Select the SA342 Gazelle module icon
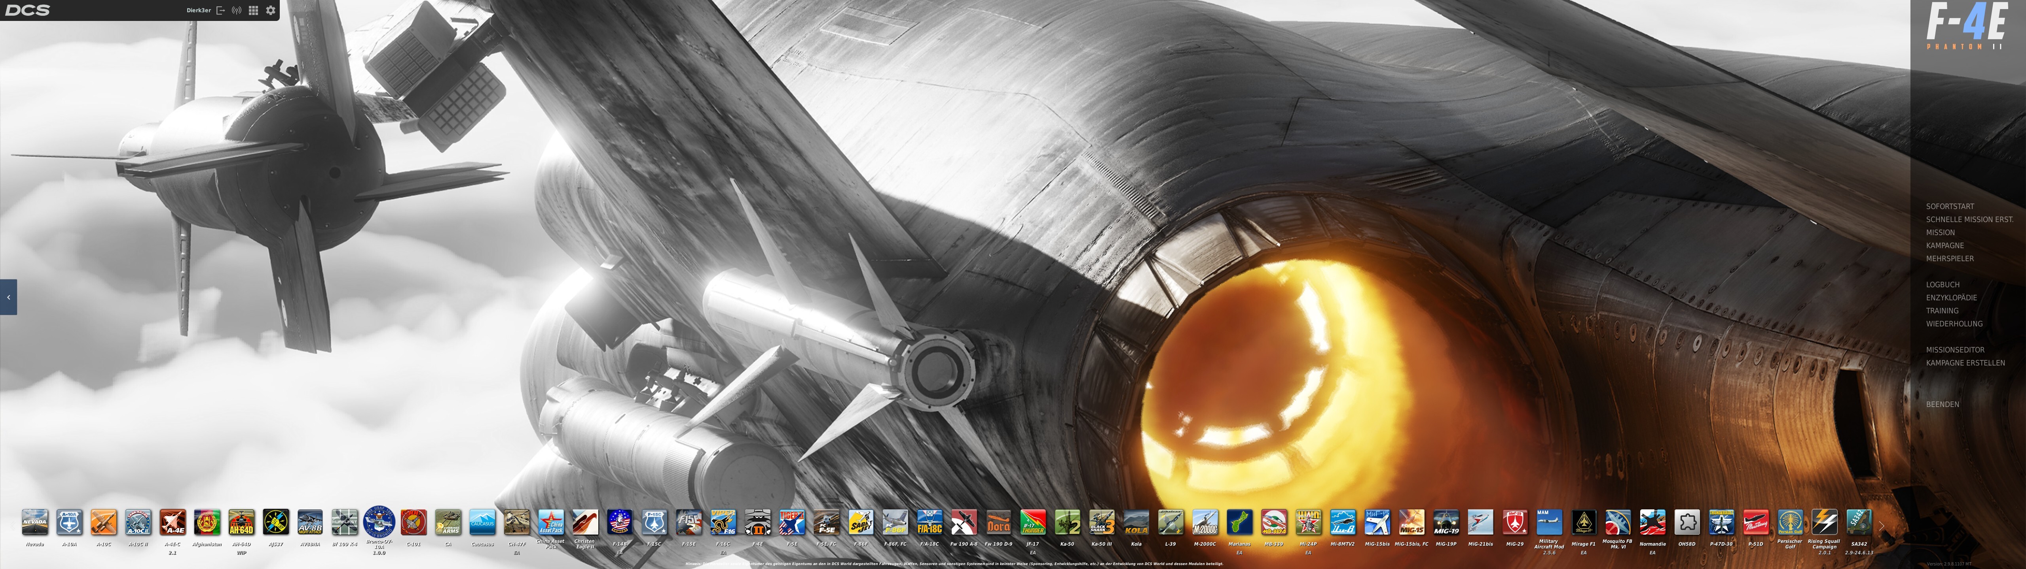 click(x=1859, y=522)
